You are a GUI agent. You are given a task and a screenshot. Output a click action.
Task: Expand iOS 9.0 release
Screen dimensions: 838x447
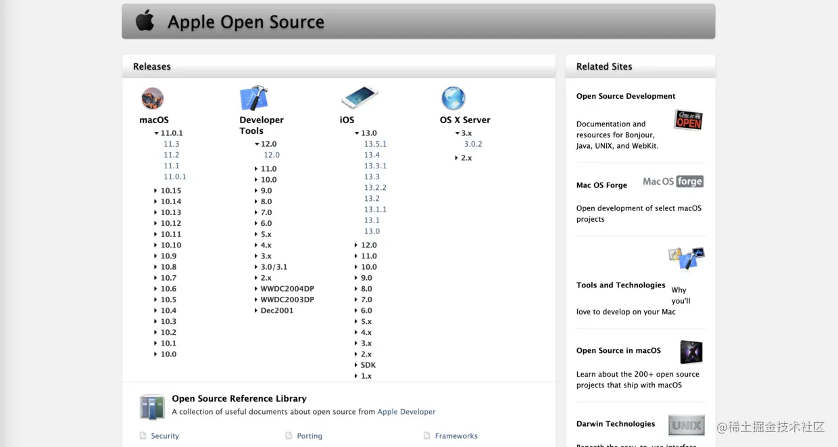(x=356, y=278)
